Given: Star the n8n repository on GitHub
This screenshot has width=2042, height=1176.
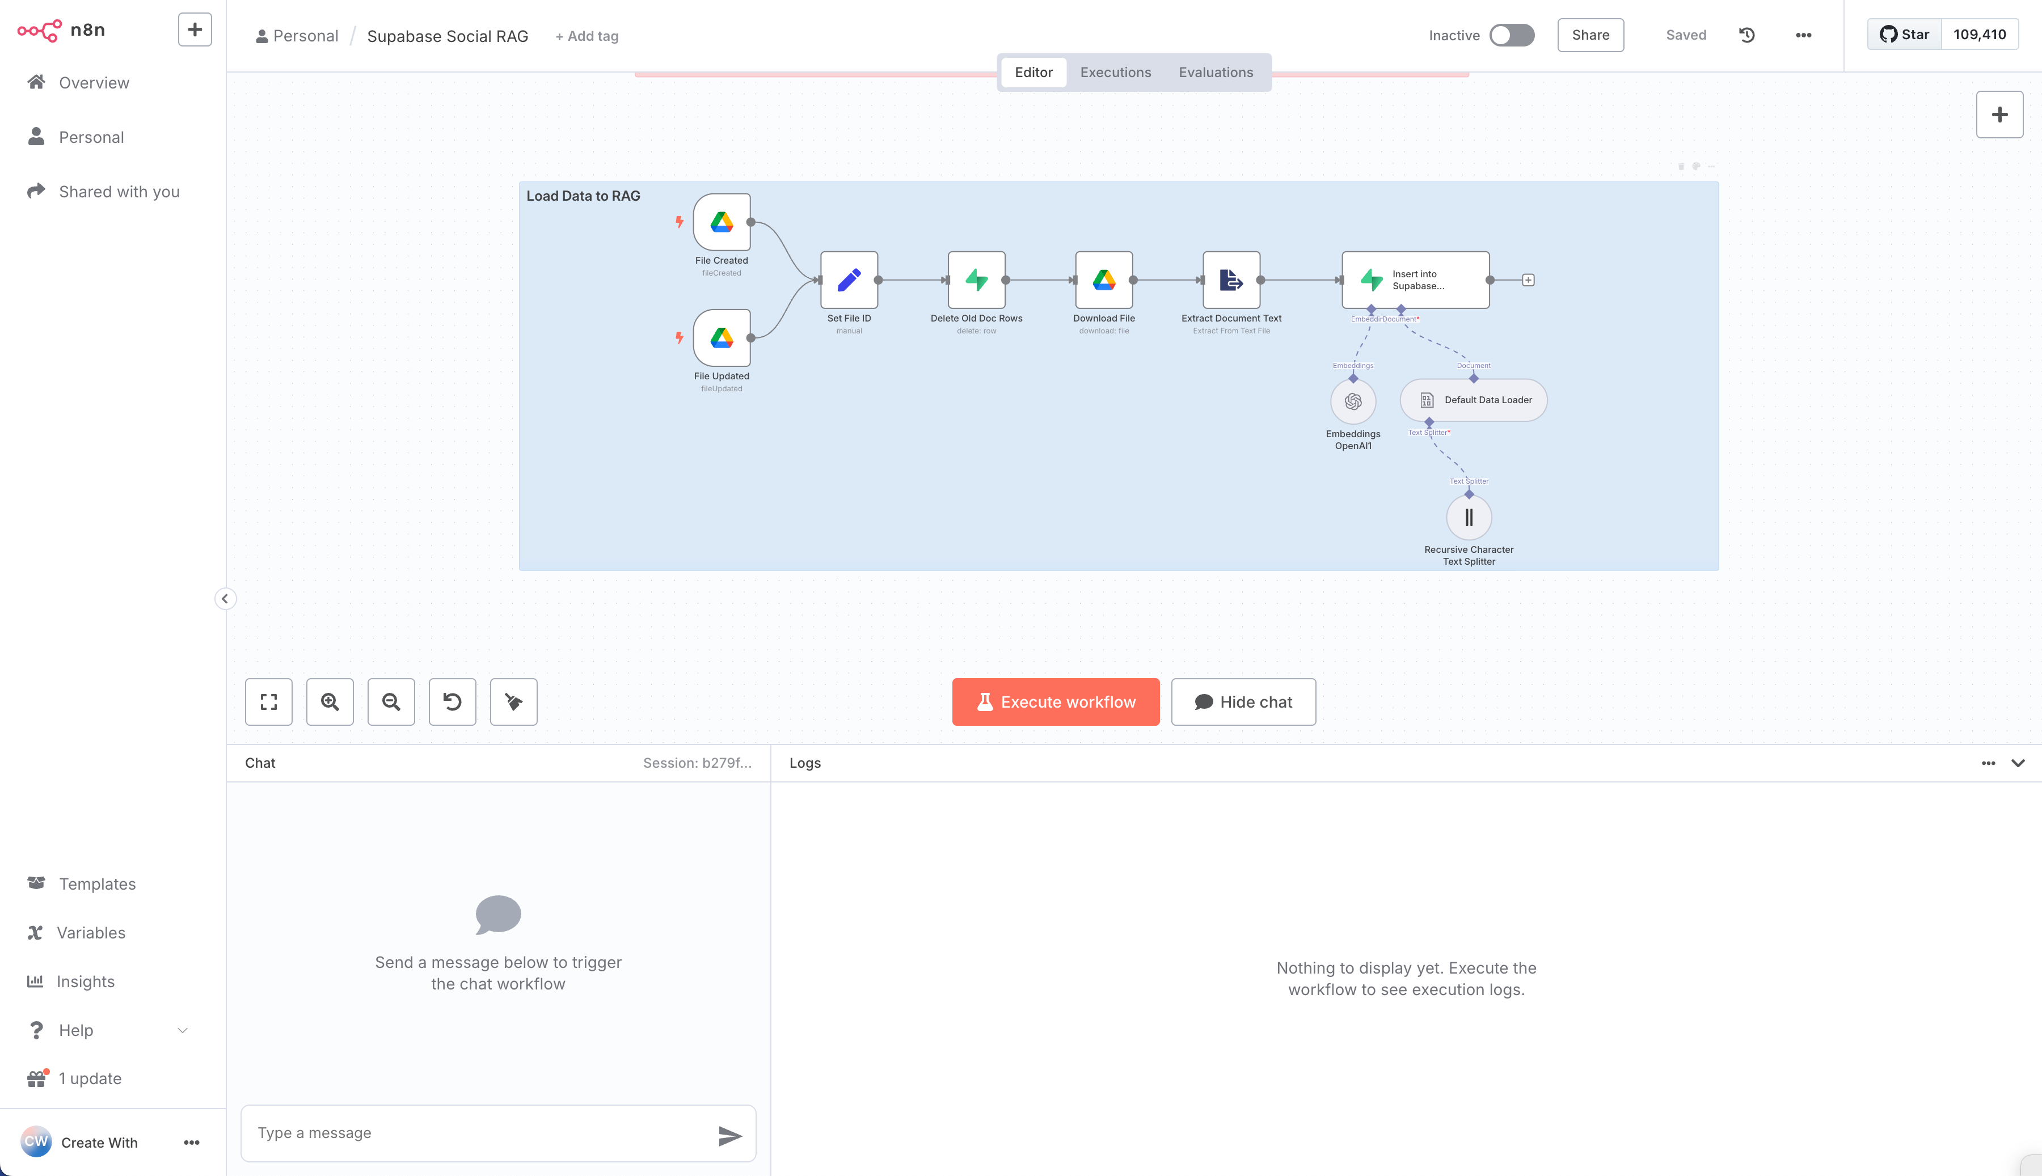Looking at the screenshot, I should [1904, 34].
